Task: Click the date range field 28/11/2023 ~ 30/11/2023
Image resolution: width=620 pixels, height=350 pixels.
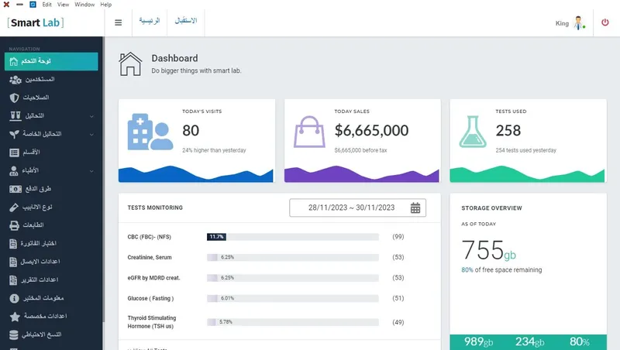Action: [x=357, y=208]
